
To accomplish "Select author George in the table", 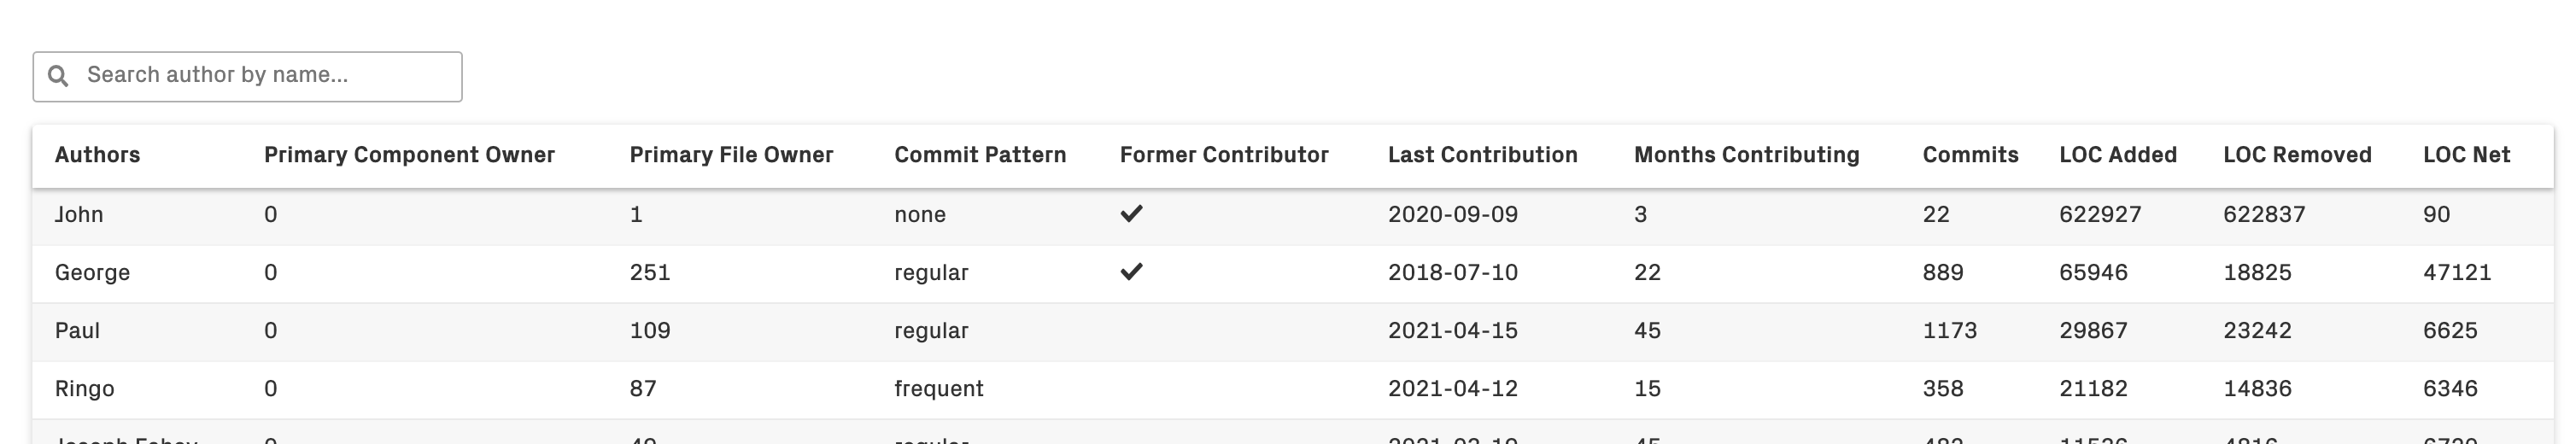I will coord(92,273).
